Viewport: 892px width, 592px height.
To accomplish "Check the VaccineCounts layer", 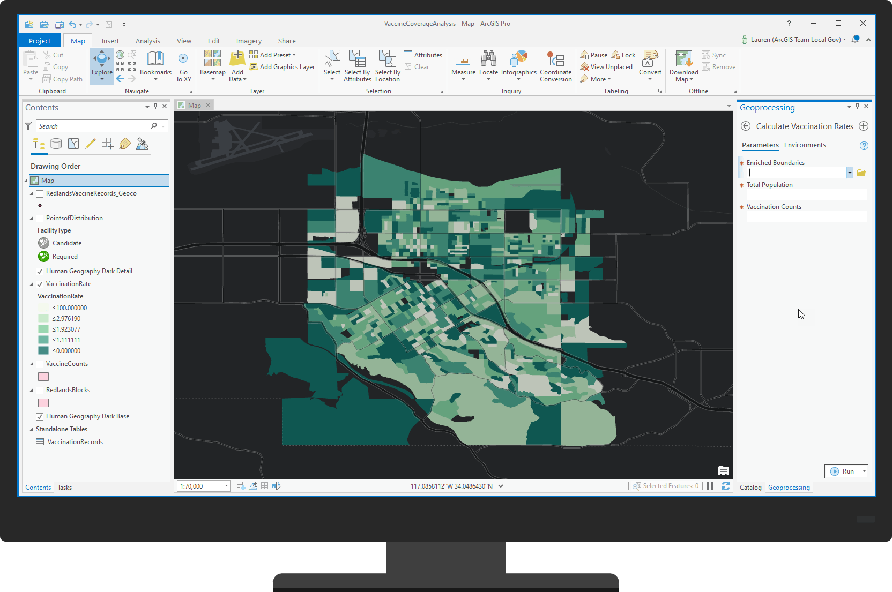I will pos(40,364).
